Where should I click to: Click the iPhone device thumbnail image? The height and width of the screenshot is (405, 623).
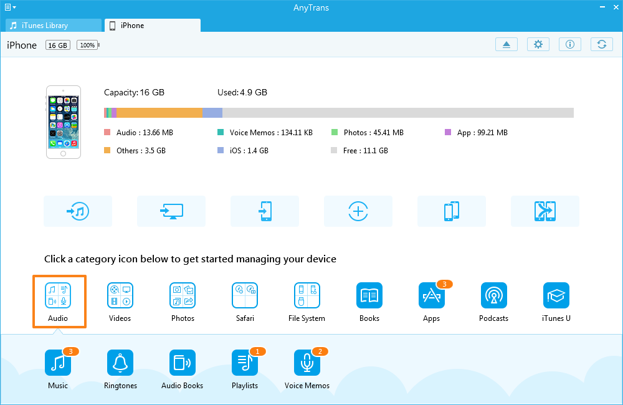(x=64, y=121)
